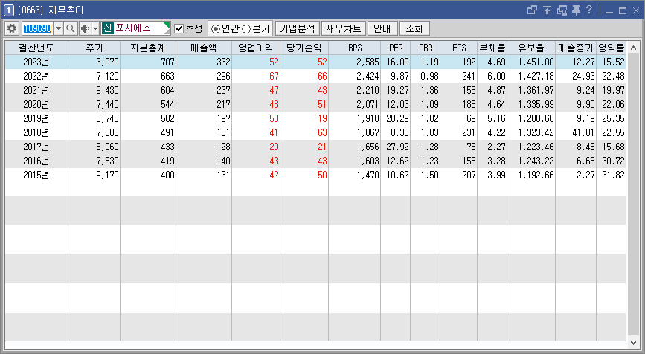The height and width of the screenshot is (354, 645).
Task: Click the 2021년 stock price 9,430
Action: tap(107, 90)
